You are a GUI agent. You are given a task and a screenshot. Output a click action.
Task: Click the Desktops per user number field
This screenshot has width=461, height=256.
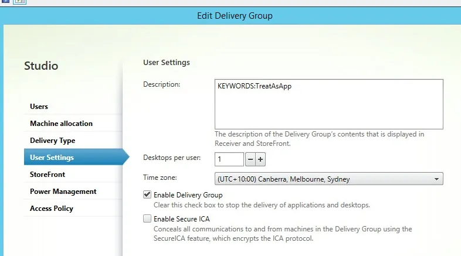(x=229, y=159)
